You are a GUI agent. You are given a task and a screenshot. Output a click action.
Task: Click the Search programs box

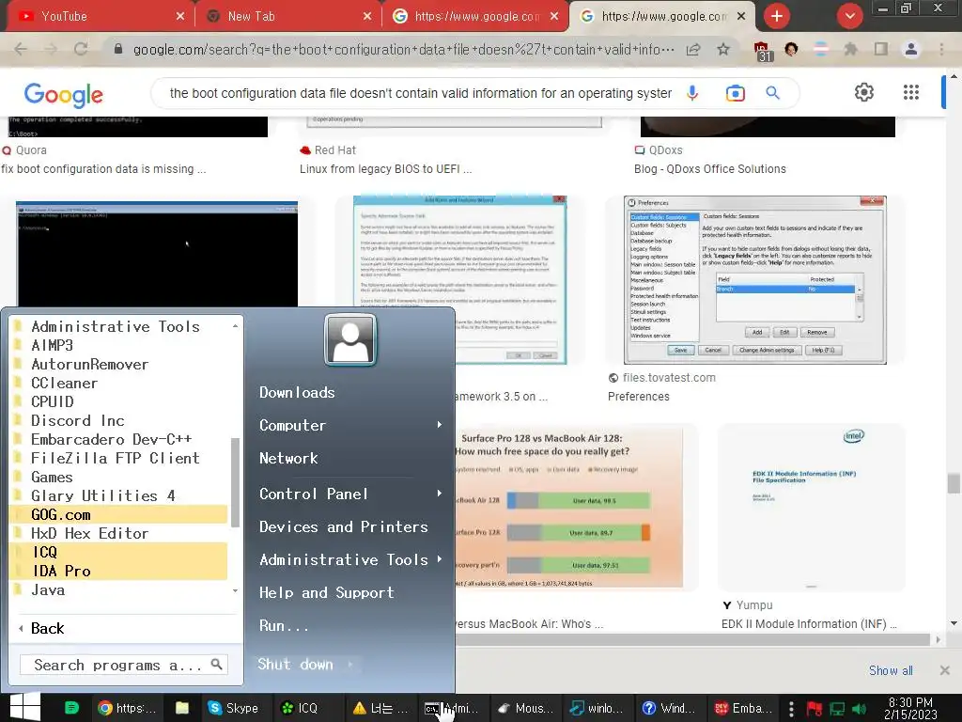[x=124, y=665]
